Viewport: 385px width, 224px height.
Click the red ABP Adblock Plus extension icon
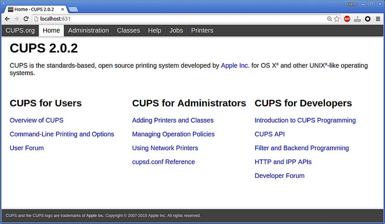[x=347, y=19]
